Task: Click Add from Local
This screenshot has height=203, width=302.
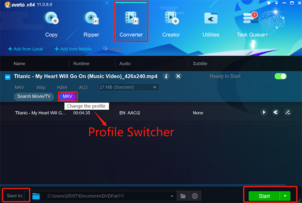Action: [25, 49]
